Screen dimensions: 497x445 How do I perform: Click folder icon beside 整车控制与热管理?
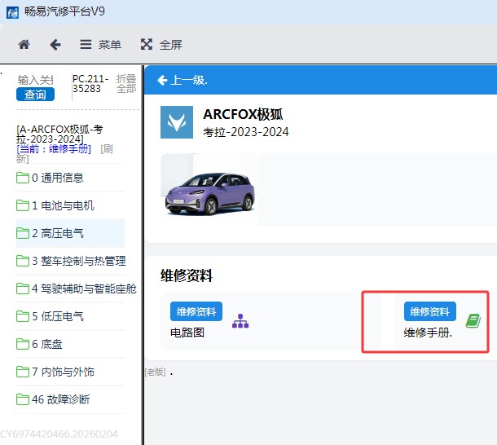[x=23, y=261]
